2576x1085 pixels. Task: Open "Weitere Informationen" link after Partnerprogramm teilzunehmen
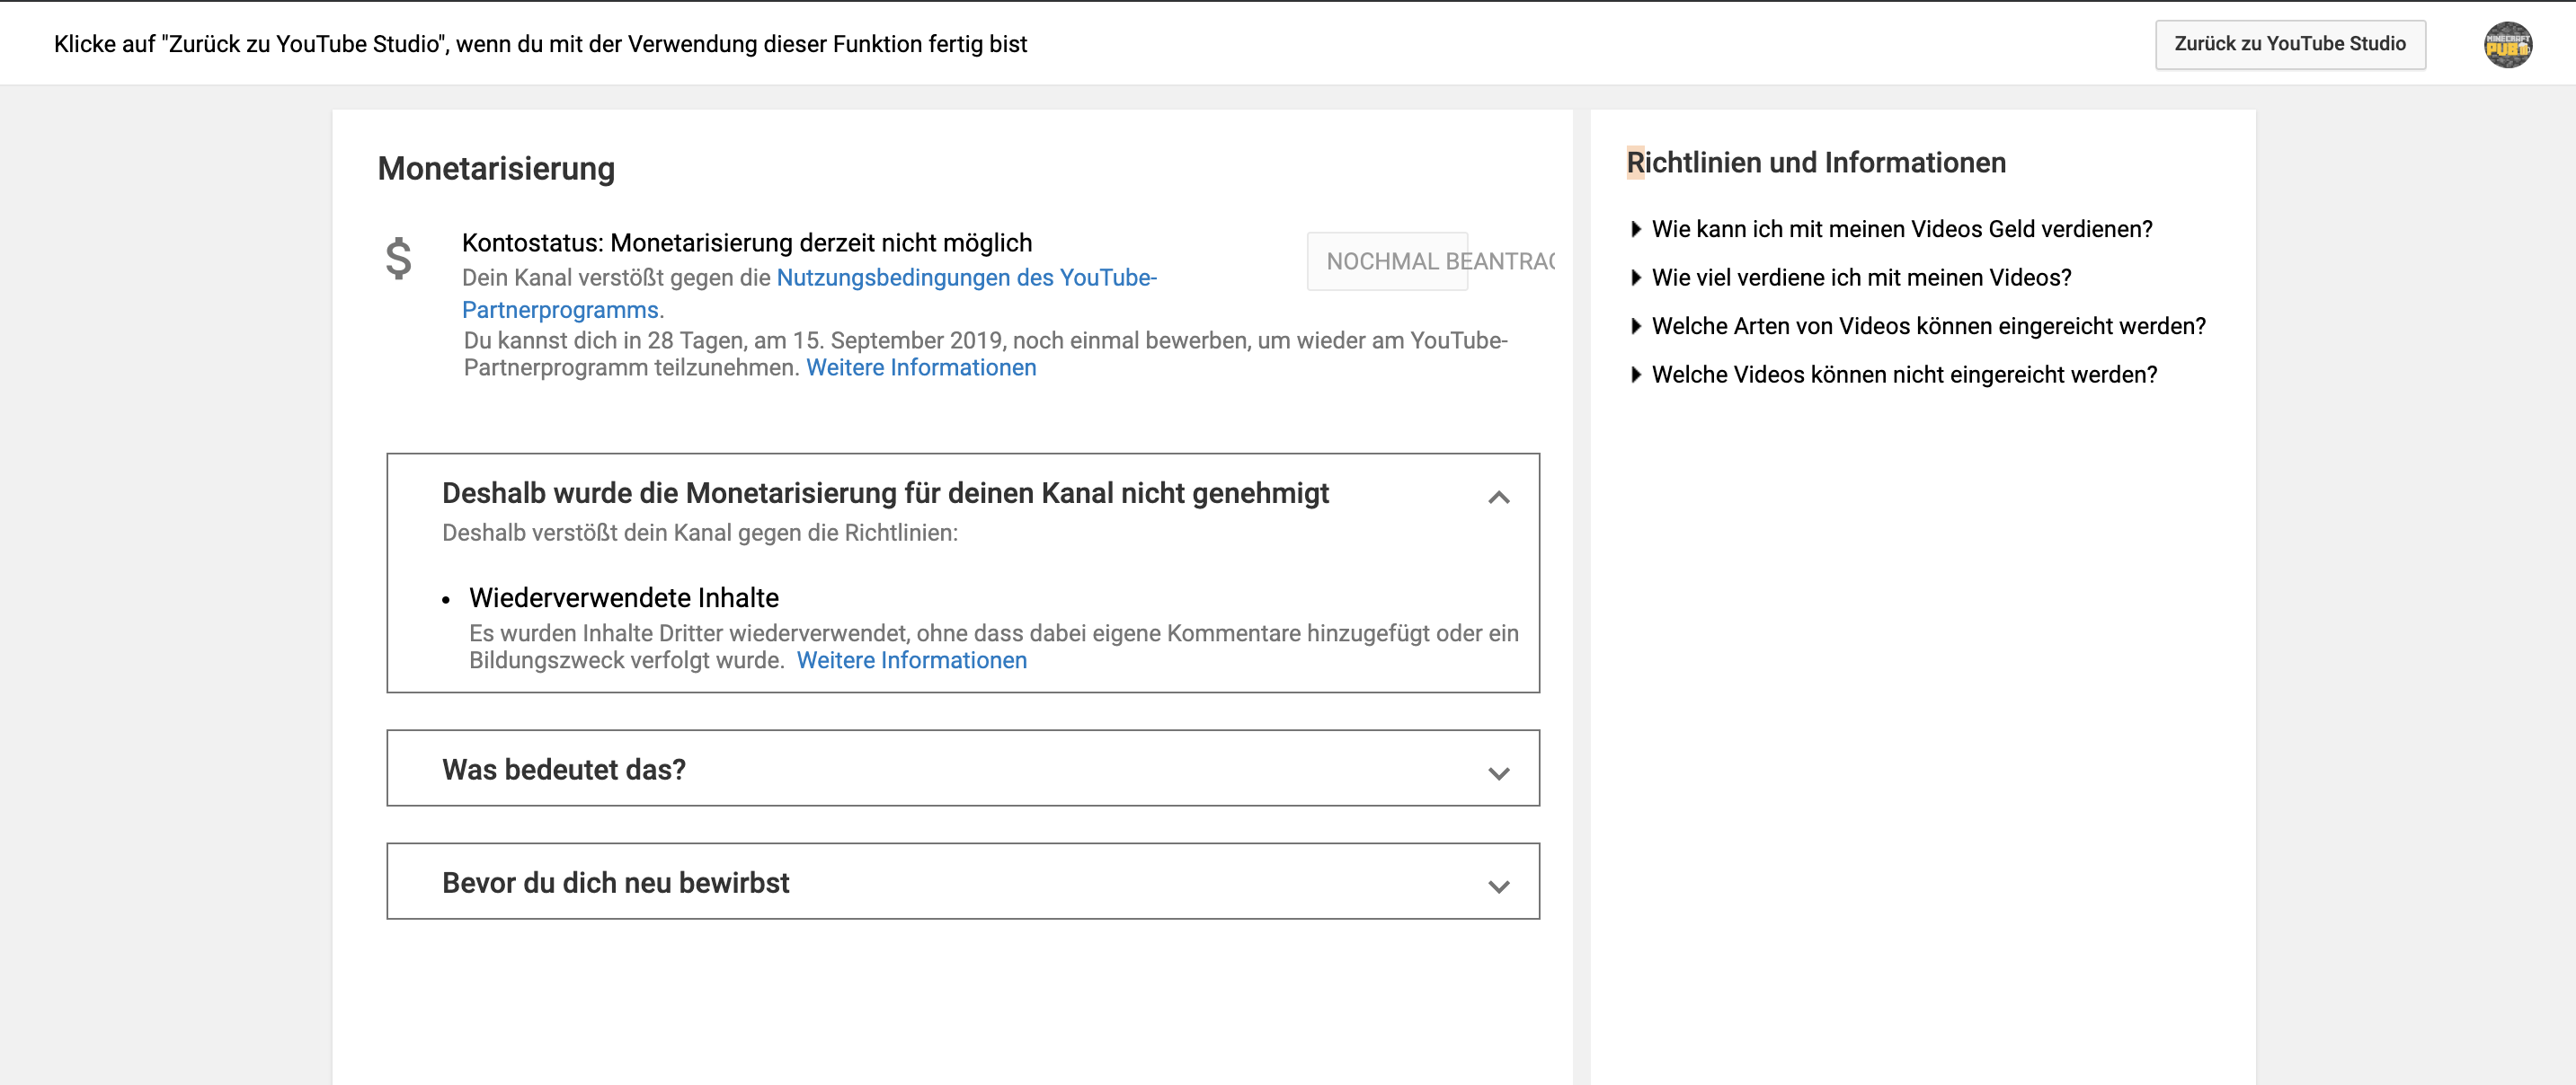[921, 367]
